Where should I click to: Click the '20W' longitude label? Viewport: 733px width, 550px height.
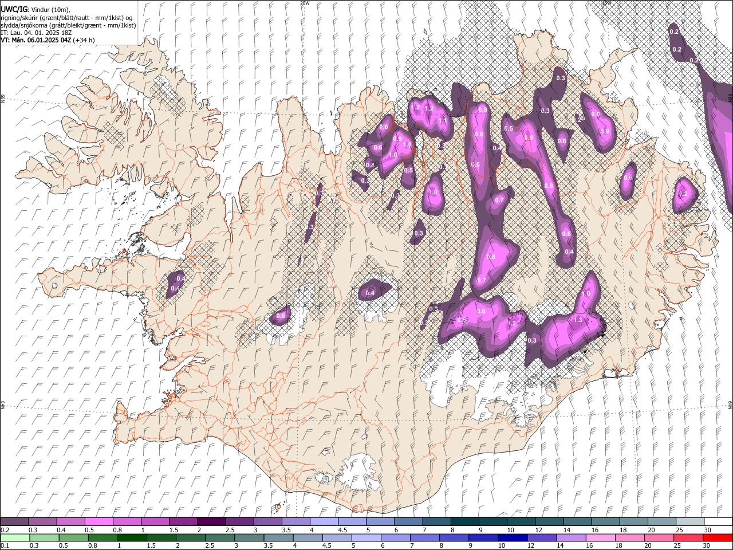(x=305, y=3)
